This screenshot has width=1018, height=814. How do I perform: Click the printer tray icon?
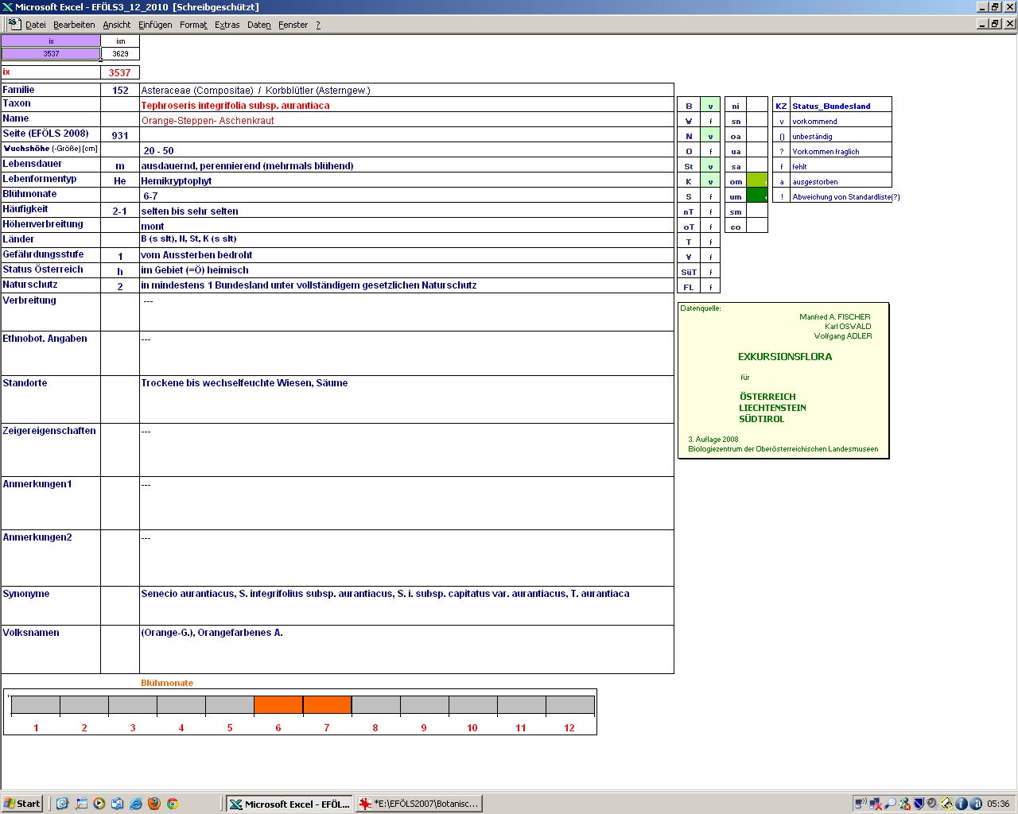pyautogui.click(x=946, y=804)
